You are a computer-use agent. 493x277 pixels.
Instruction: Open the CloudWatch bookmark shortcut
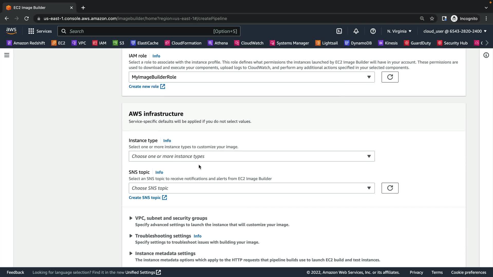(249, 43)
